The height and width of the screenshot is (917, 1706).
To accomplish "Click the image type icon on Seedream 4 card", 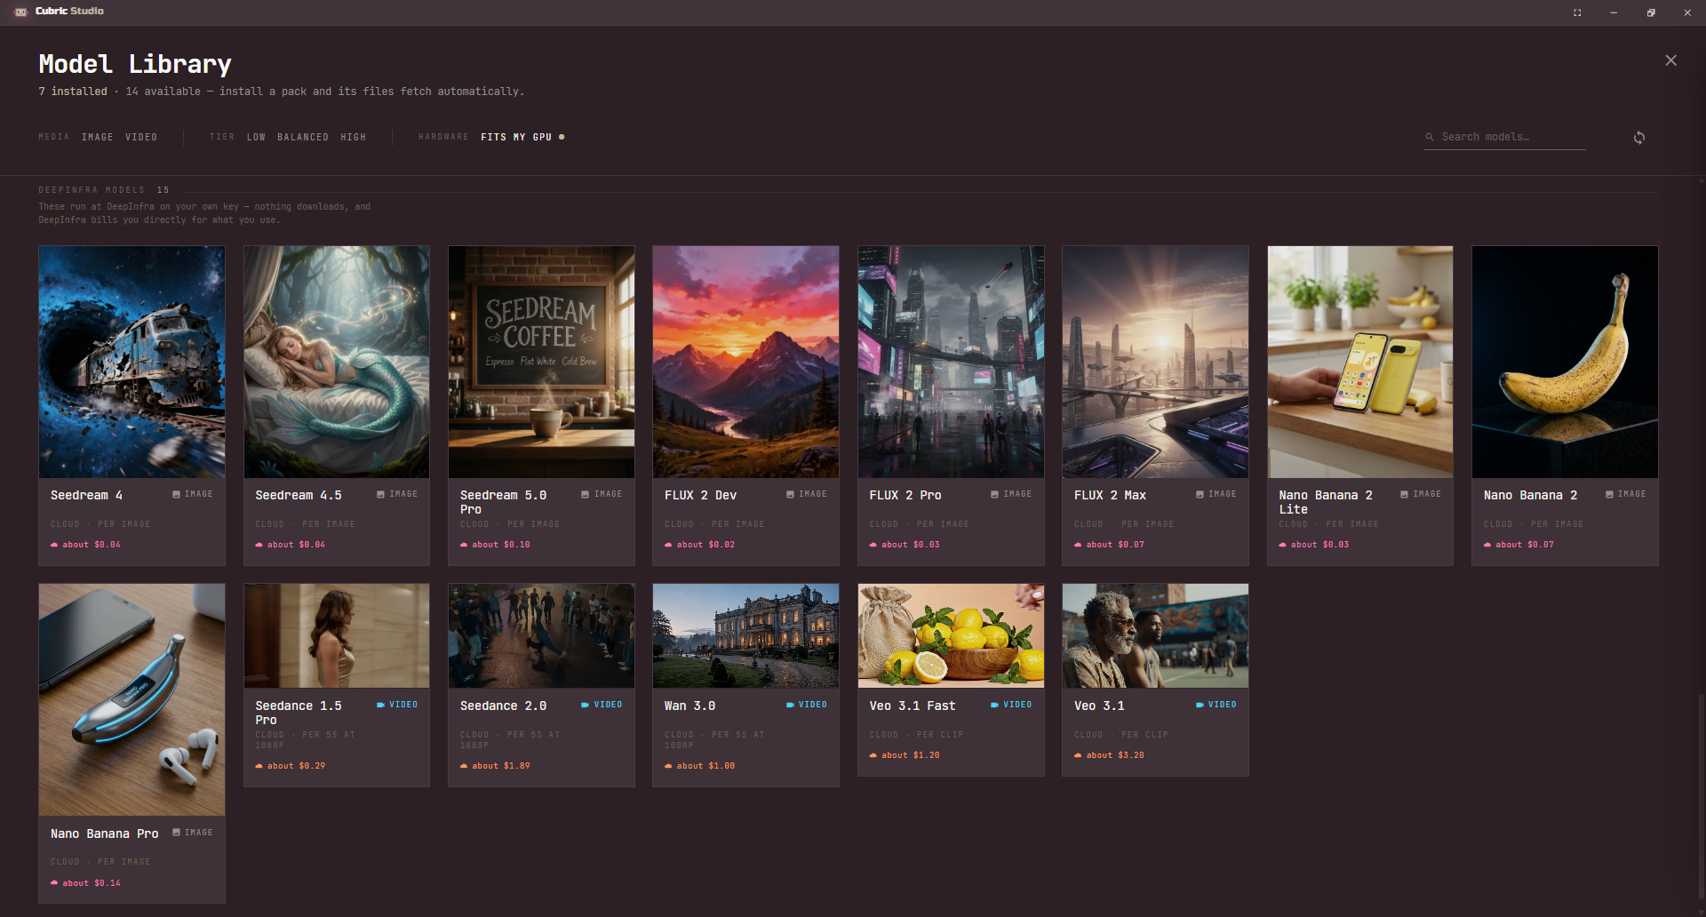I will click(176, 494).
